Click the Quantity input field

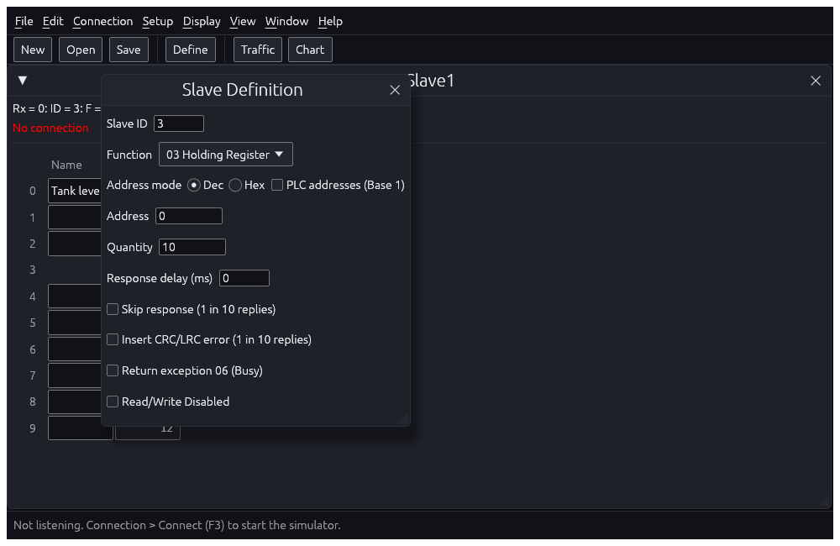192,247
